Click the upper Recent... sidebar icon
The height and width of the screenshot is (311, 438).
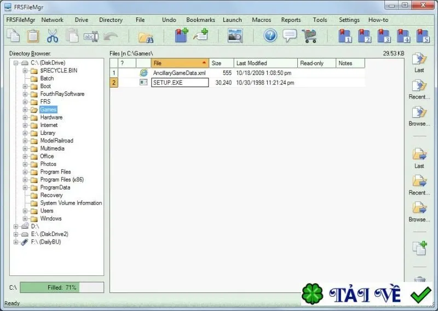tap(419, 86)
